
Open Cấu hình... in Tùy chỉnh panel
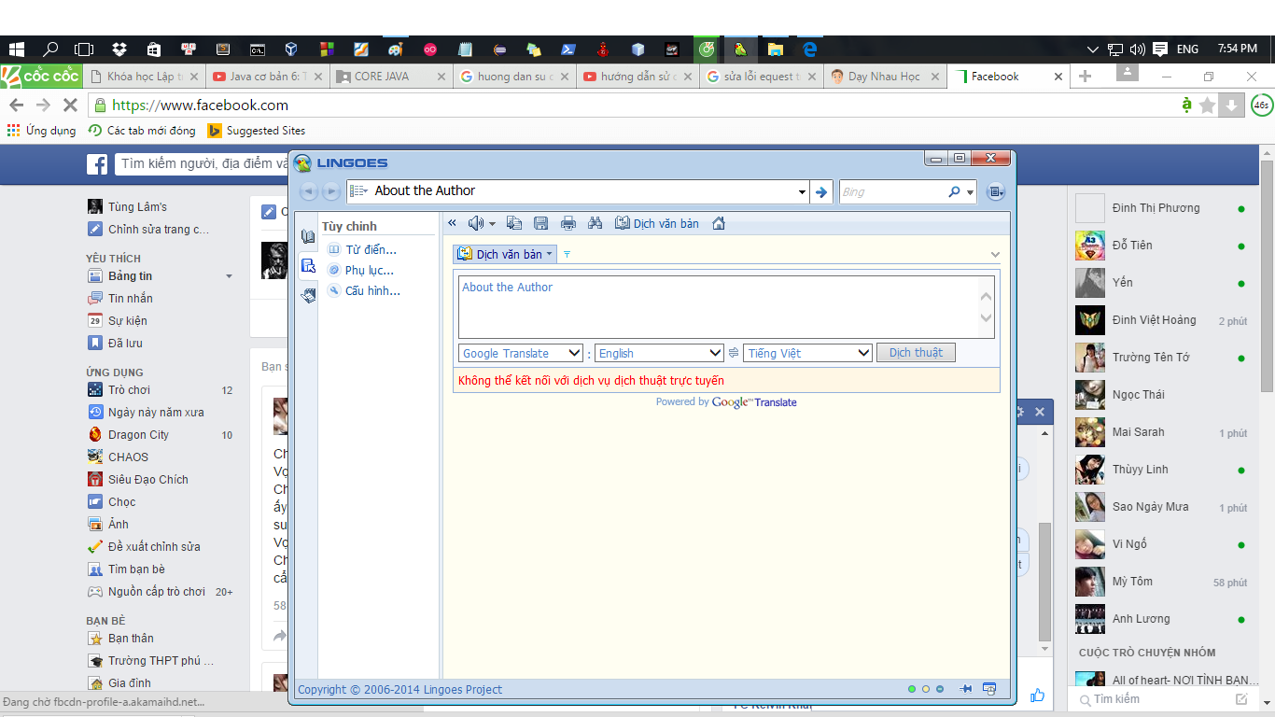364,290
